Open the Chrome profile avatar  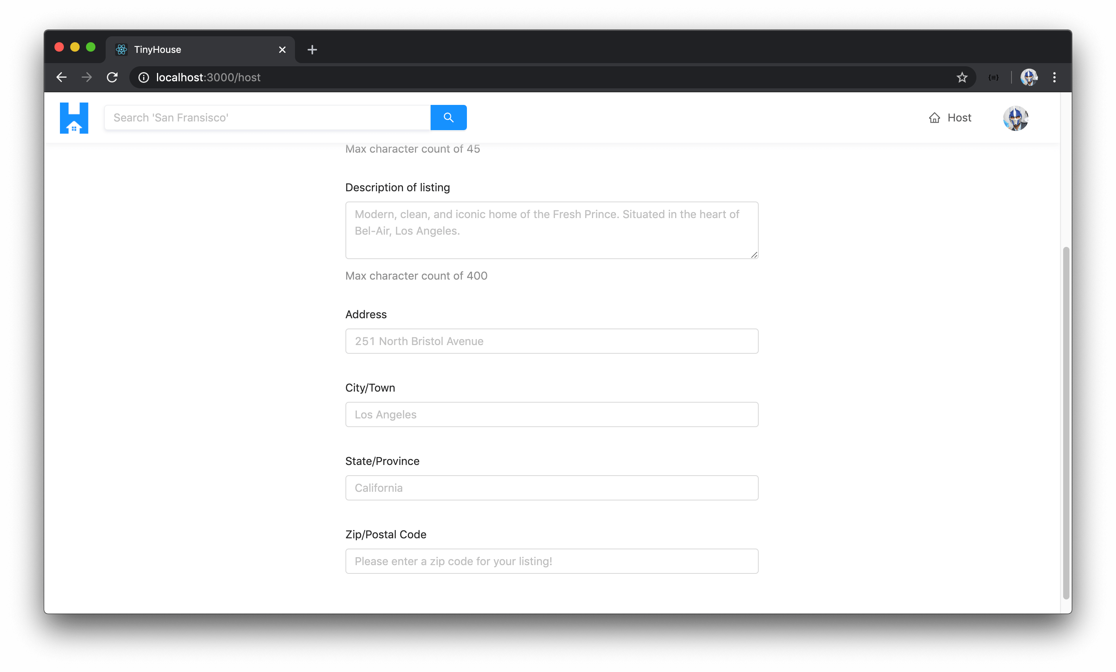pos(1028,77)
